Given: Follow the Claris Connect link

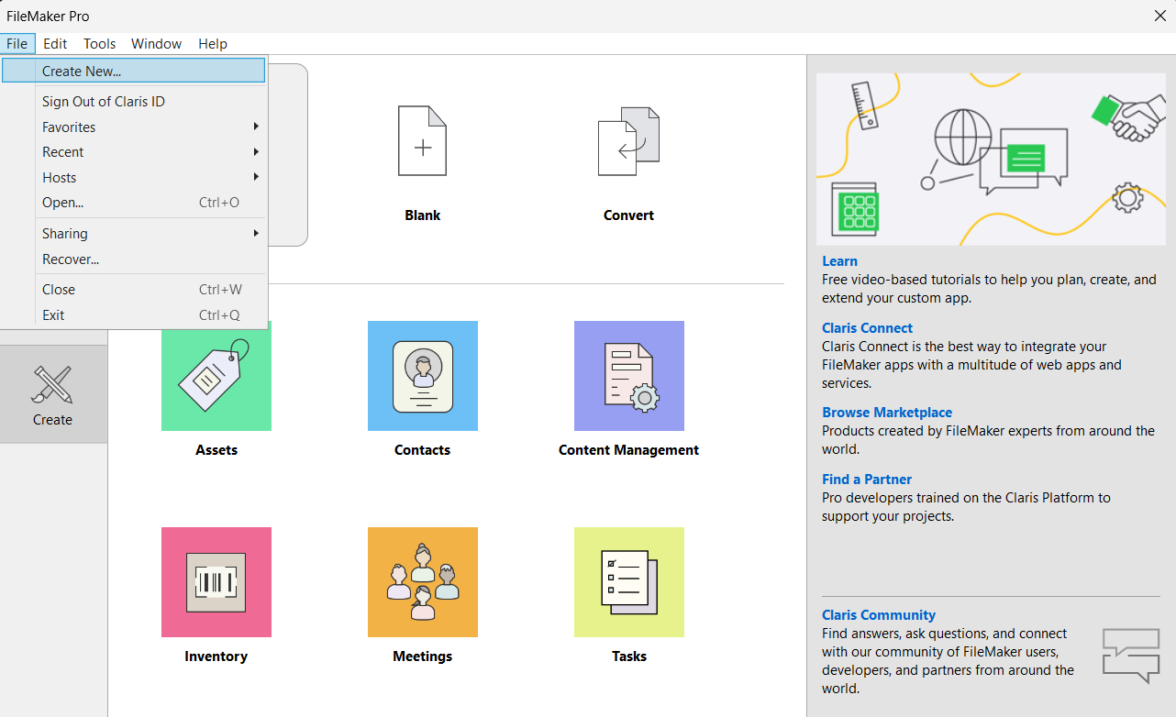Looking at the screenshot, I should pyautogui.click(x=868, y=328).
